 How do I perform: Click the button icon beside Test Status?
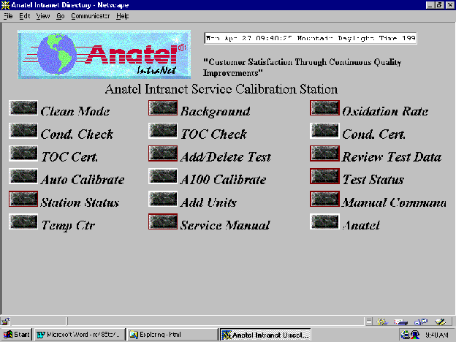point(324,176)
